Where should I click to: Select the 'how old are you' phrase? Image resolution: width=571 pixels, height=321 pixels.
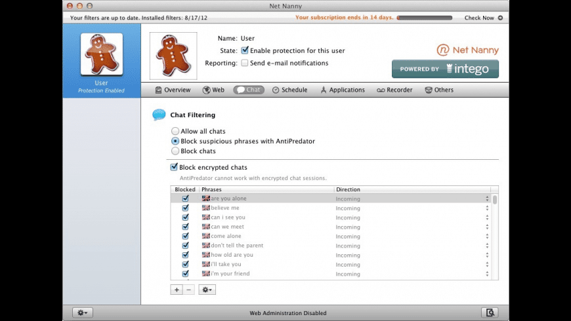tap(232, 255)
